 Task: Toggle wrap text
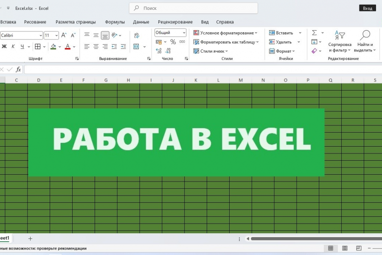tap(137, 35)
